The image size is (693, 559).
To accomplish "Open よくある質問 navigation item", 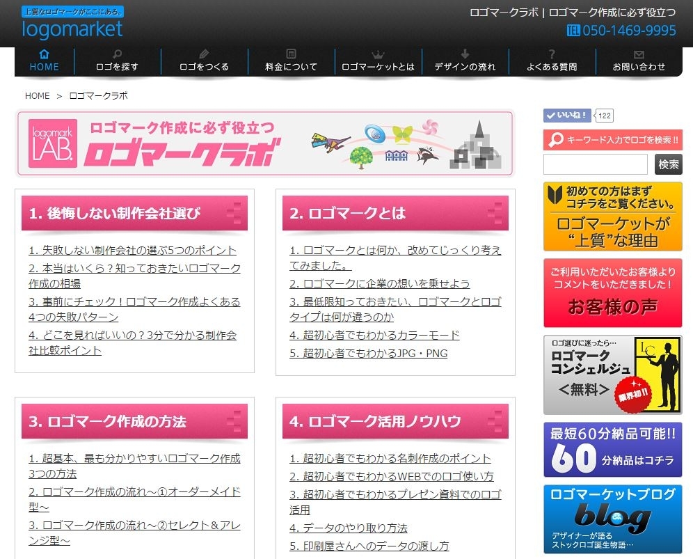I will (x=552, y=61).
